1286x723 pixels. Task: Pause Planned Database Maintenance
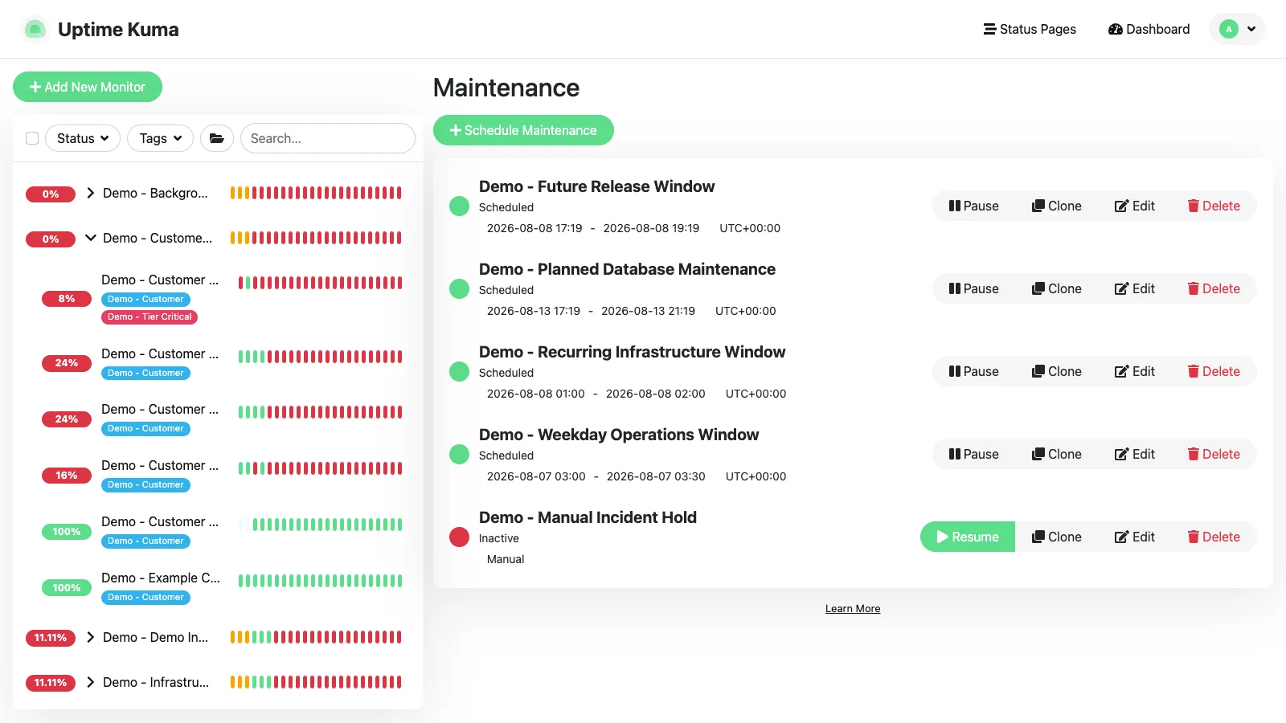[973, 288]
